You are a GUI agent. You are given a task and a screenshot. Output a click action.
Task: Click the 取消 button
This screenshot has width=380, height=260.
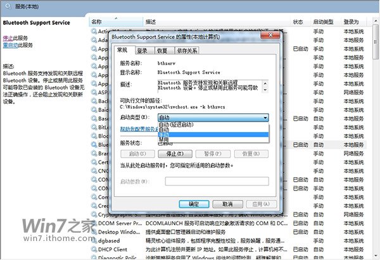(x=227, y=204)
